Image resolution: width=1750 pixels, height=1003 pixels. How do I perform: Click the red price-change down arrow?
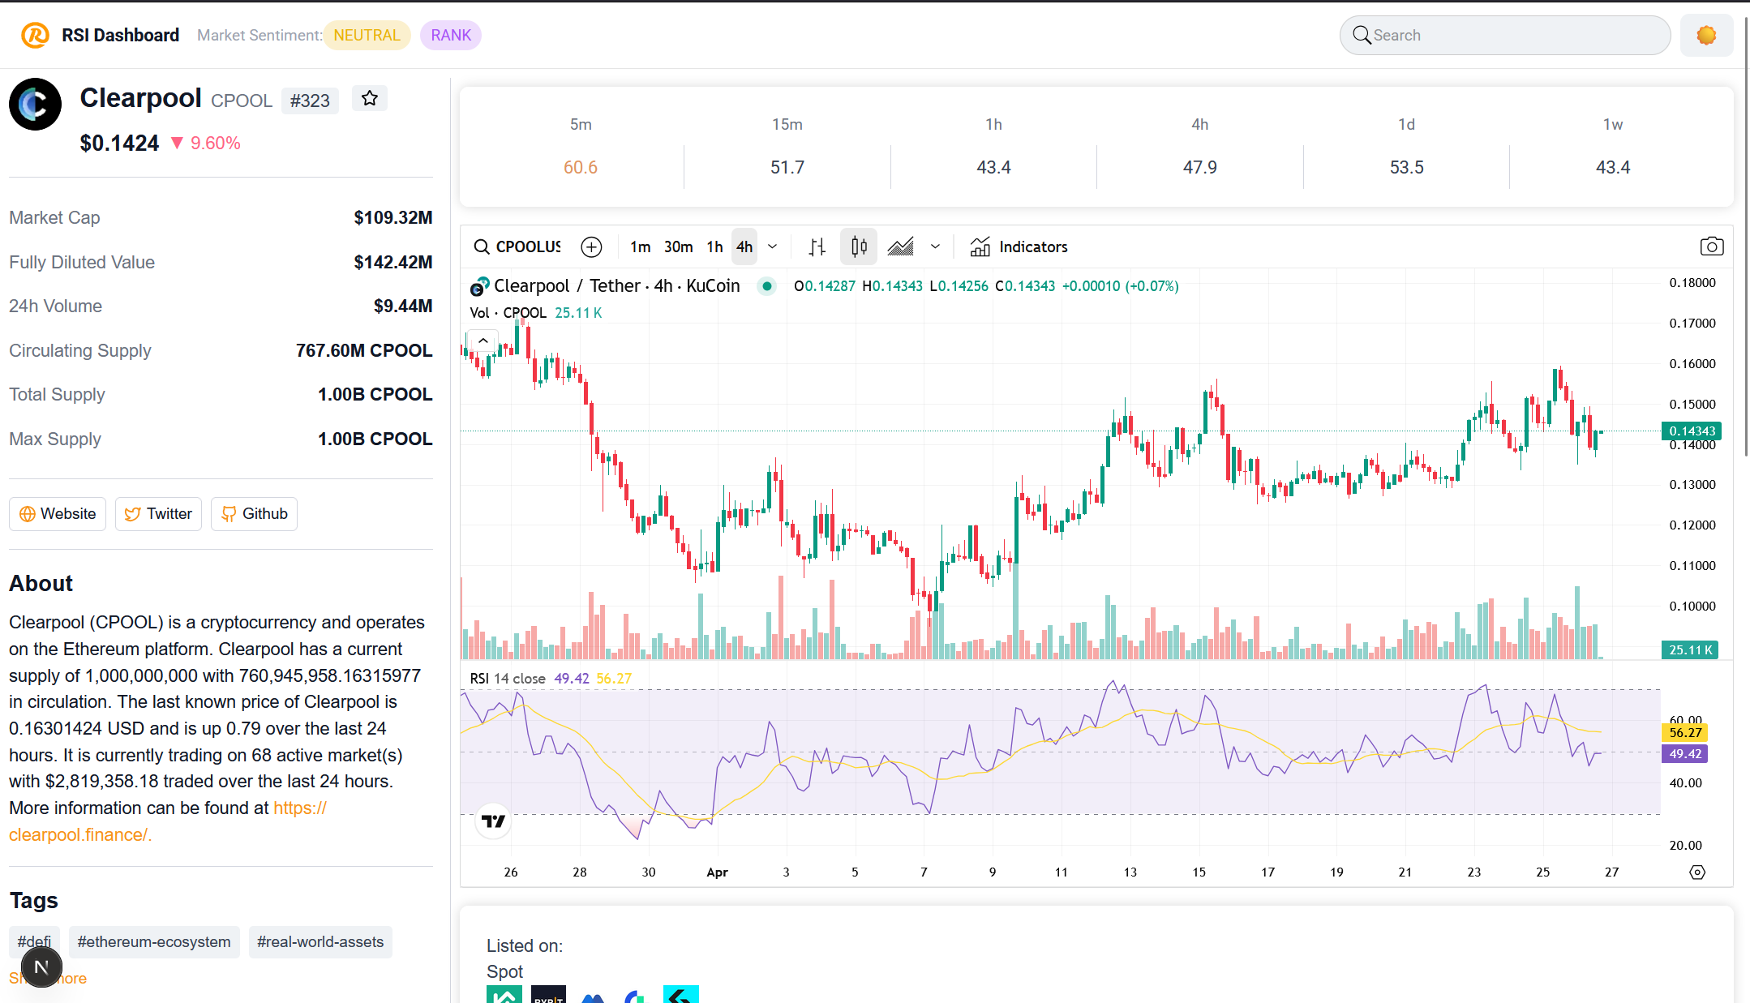click(x=178, y=144)
